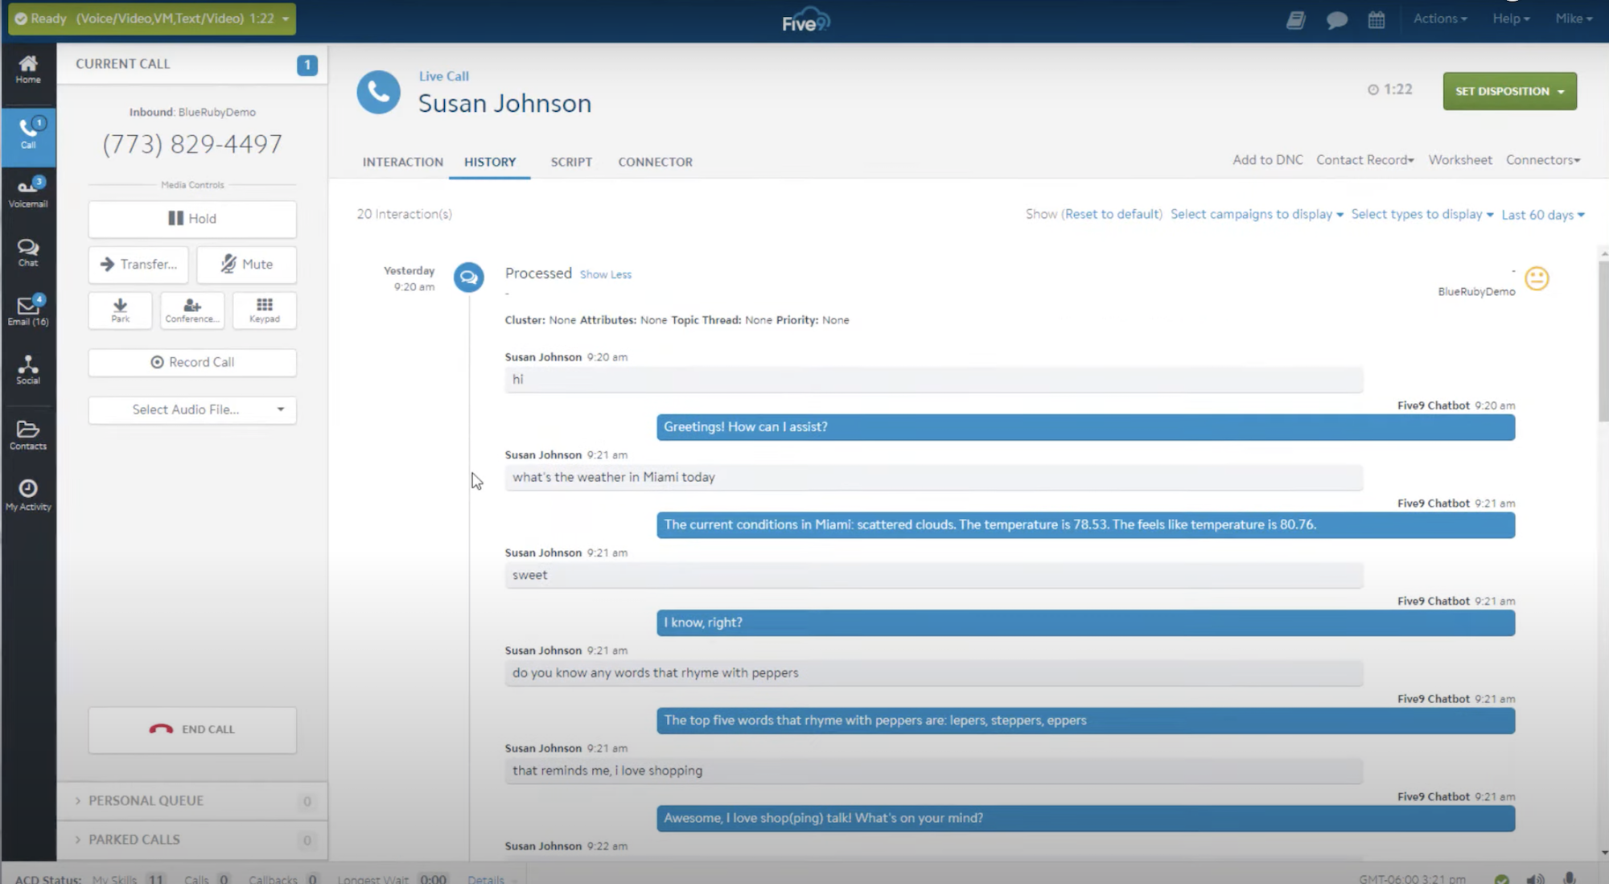Open Last 60 days filter dropdown
1609x884 pixels.
1542,215
